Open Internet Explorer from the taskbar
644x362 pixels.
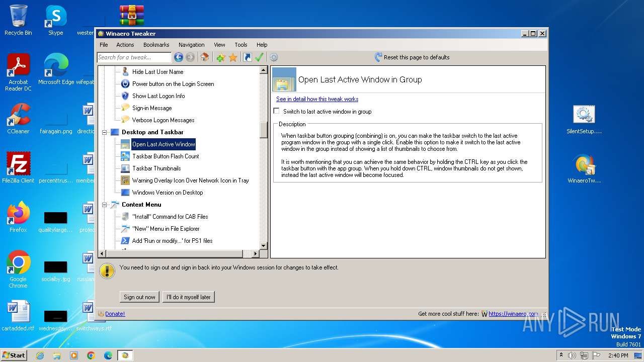pyautogui.click(x=40, y=355)
